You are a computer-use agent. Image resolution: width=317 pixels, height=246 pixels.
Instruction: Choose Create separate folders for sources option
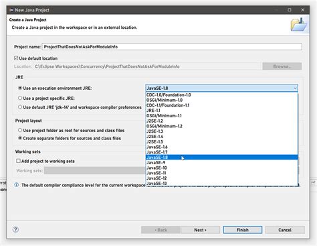pyautogui.click(x=20, y=138)
